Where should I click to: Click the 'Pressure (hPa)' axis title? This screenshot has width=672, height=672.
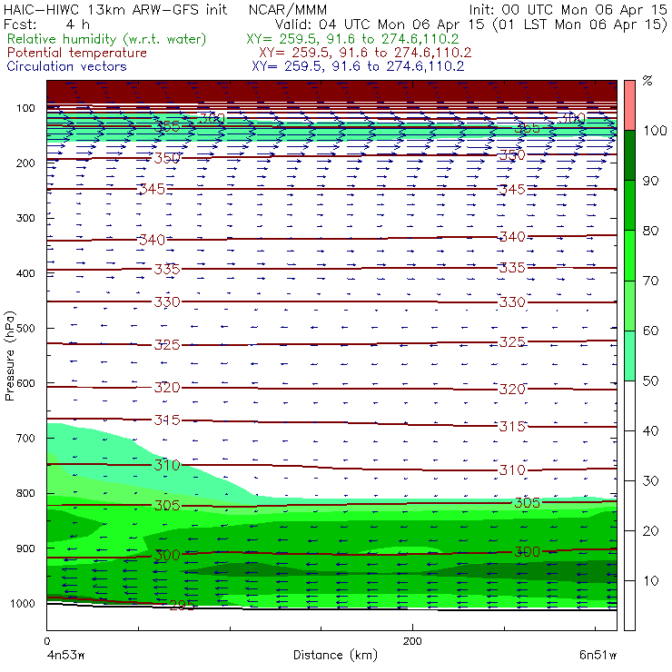(10, 356)
